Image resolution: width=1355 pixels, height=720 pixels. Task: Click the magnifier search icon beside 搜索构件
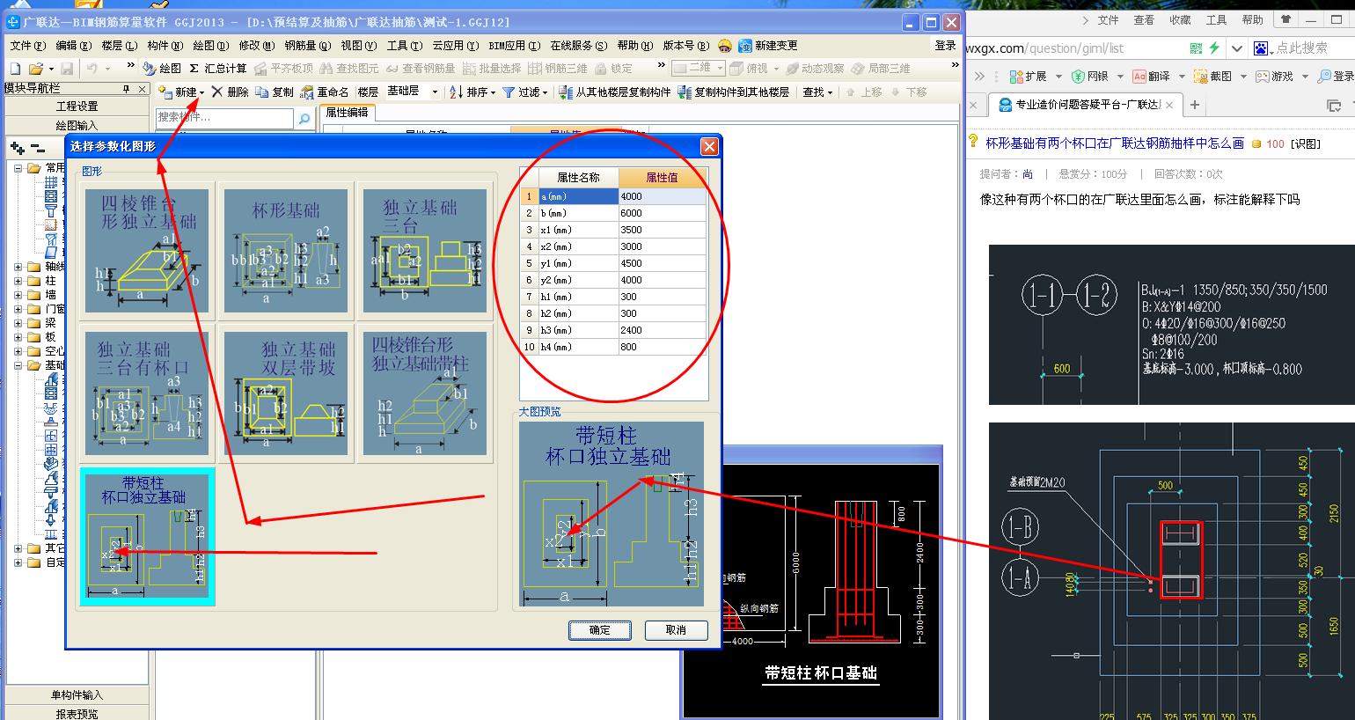304,117
